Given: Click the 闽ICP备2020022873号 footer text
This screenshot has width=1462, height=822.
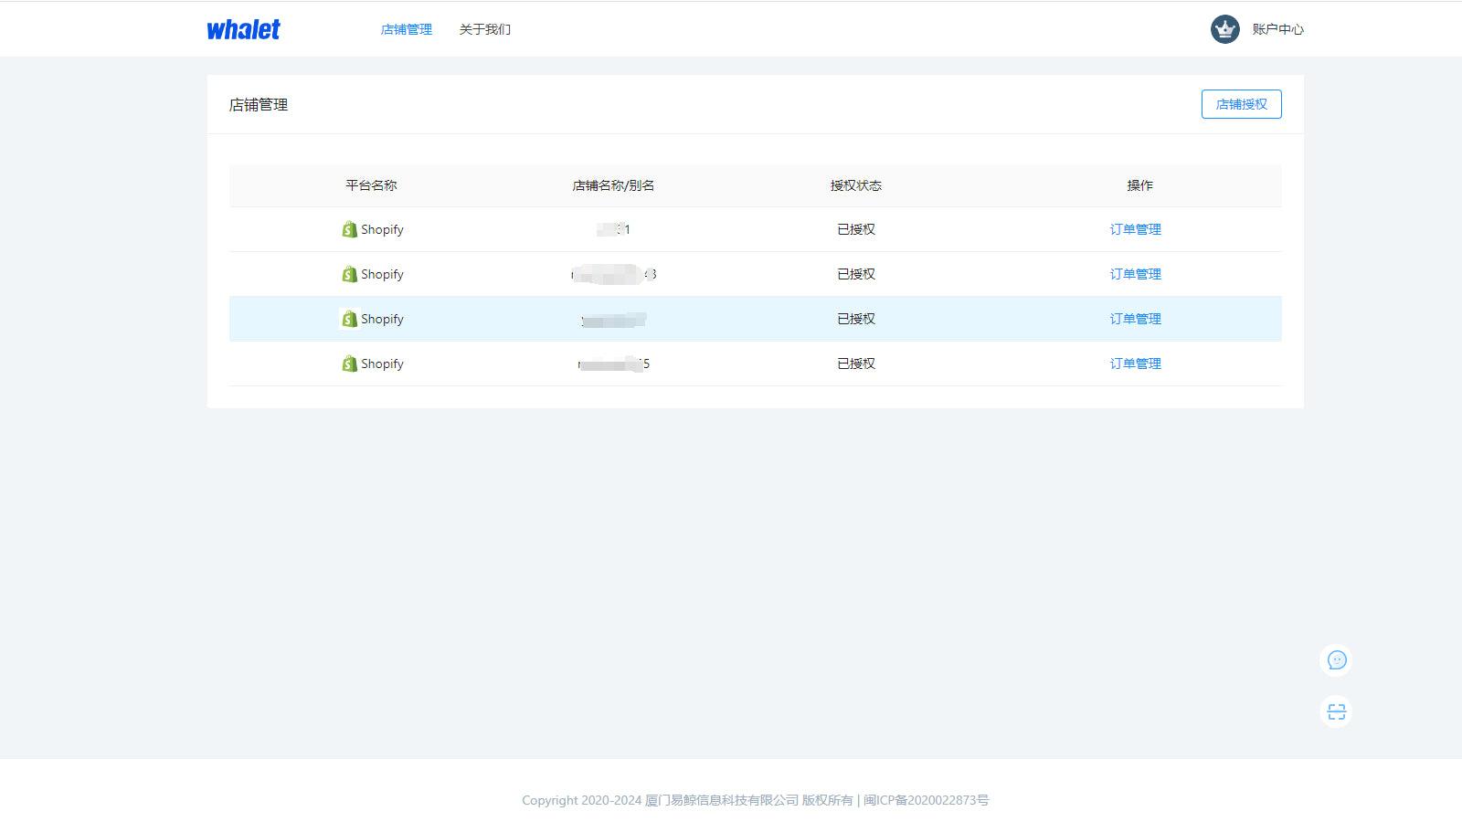Looking at the screenshot, I should pyautogui.click(x=925, y=800).
